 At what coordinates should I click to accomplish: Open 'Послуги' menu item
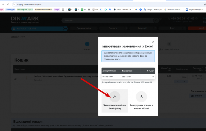tap(113, 28)
